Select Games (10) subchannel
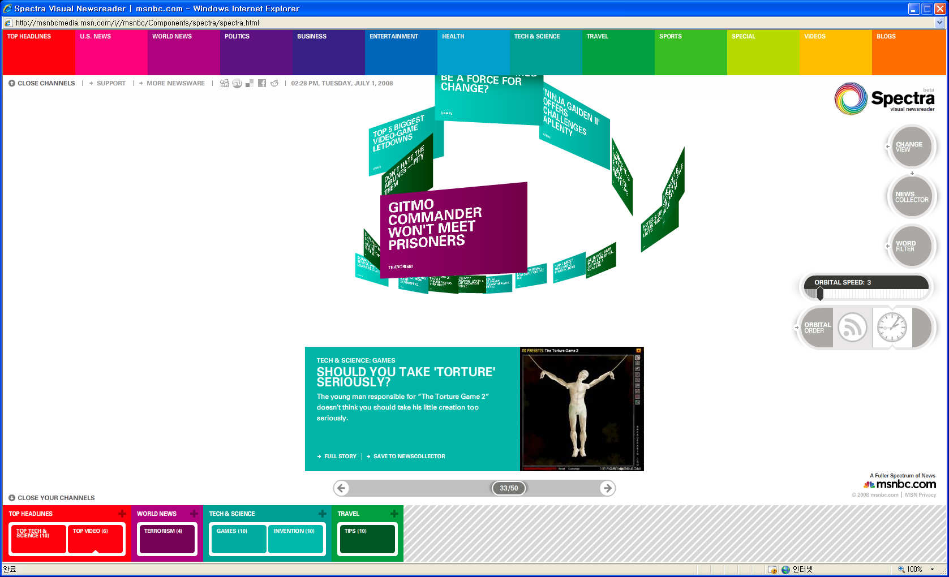This screenshot has width=949, height=577. tap(239, 539)
